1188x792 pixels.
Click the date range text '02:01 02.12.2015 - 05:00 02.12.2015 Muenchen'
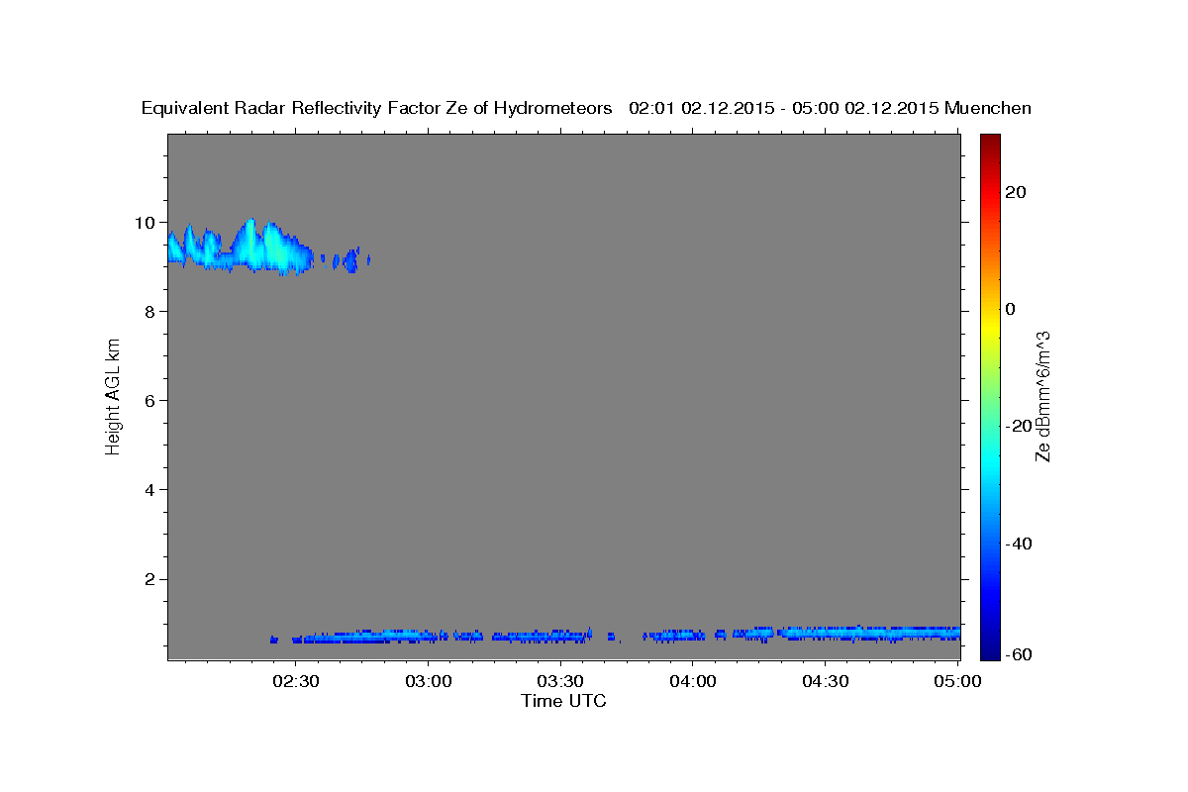[x=830, y=108]
